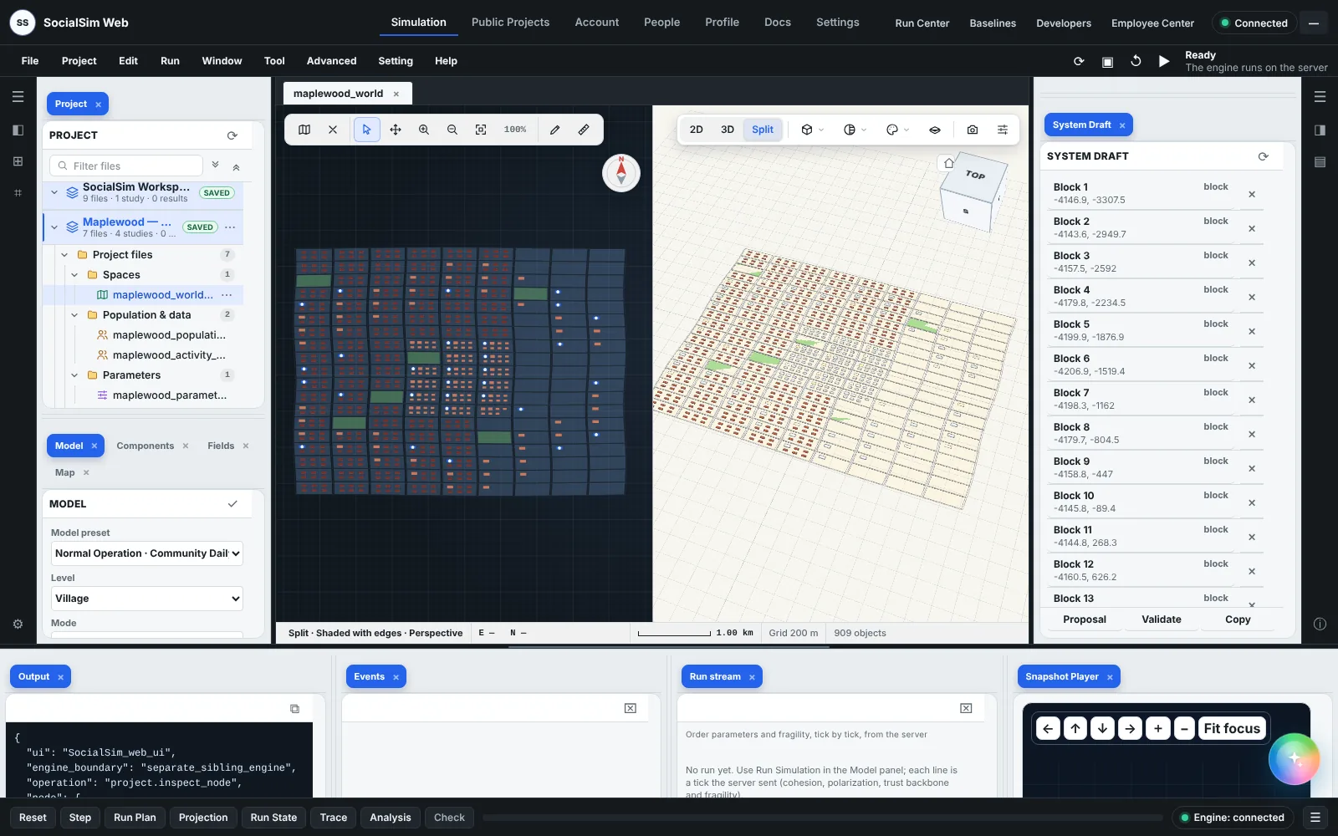Click the Run Plan button
The image size is (1338, 836).
tap(135, 818)
